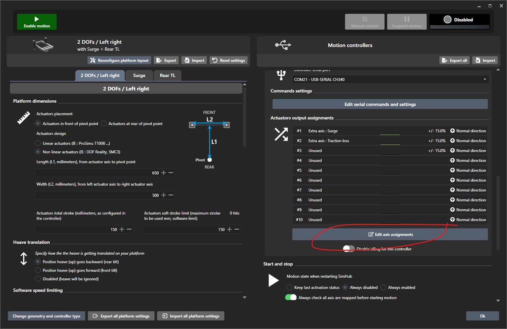
Task: Decrease Length L1 value with minus
Action: [x=171, y=173]
